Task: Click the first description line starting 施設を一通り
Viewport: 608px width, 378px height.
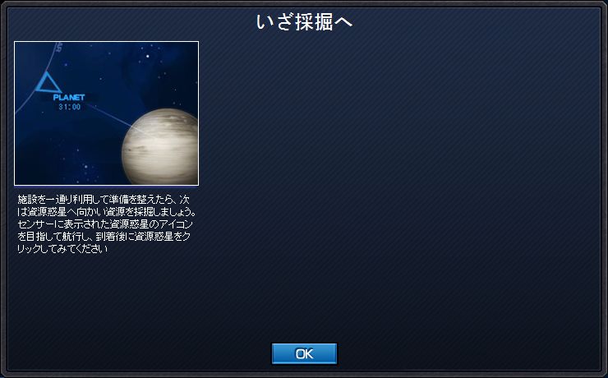Action: [x=104, y=200]
